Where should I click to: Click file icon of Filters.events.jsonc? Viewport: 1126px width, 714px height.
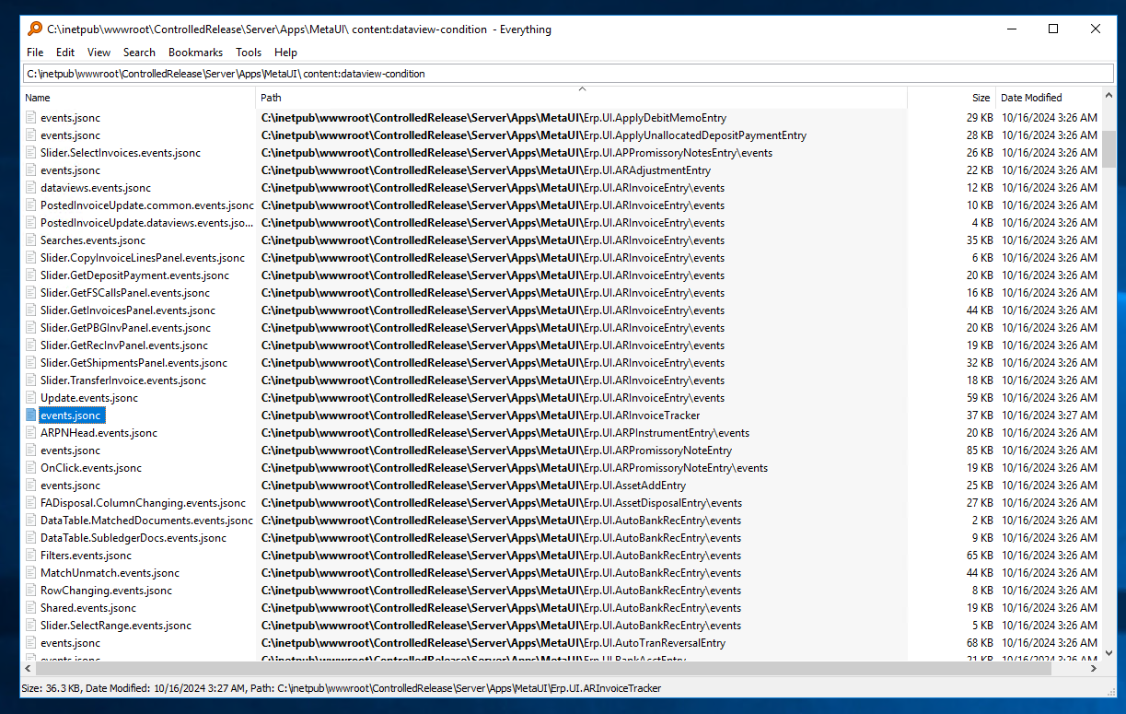click(30, 556)
